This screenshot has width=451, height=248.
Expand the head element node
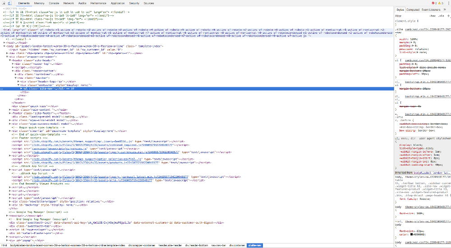coord(5,42)
